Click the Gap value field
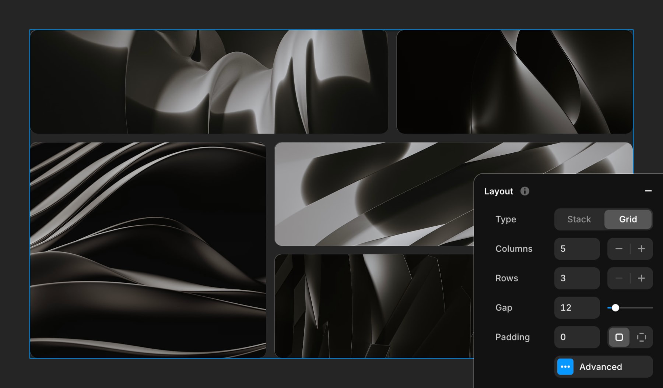Image resolution: width=663 pixels, height=388 pixels. click(x=577, y=308)
